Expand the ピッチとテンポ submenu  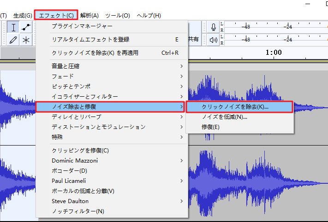pyautogui.click(x=112, y=86)
